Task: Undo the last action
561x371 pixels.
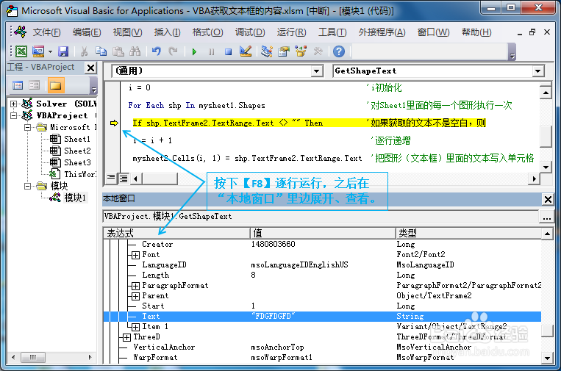Action: click(157, 51)
